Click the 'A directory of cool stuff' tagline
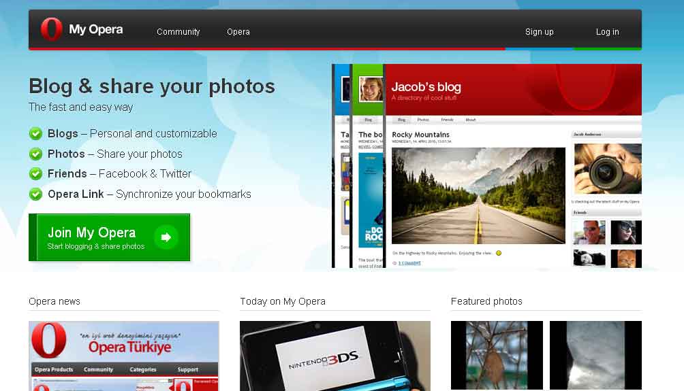This screenshot has height=391, width=684. (x=424, y=98)
